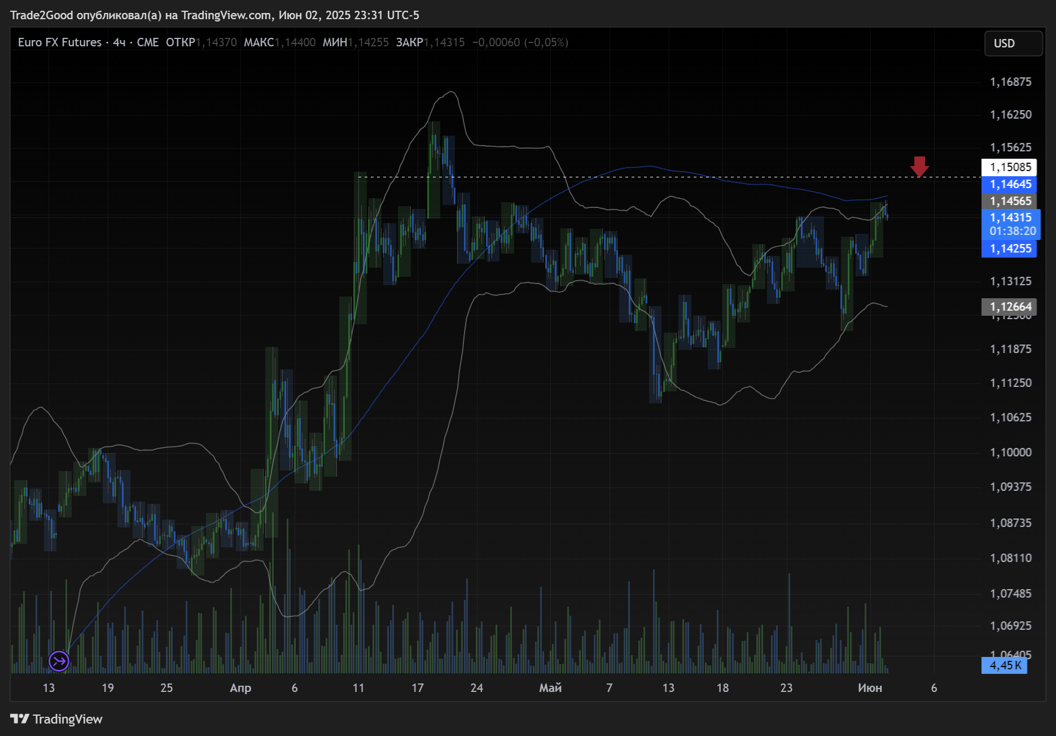This screenshot has height=736, width=1056.
Task: Click the gray 1,14565 axis label
Action: tap(1010, 201)
